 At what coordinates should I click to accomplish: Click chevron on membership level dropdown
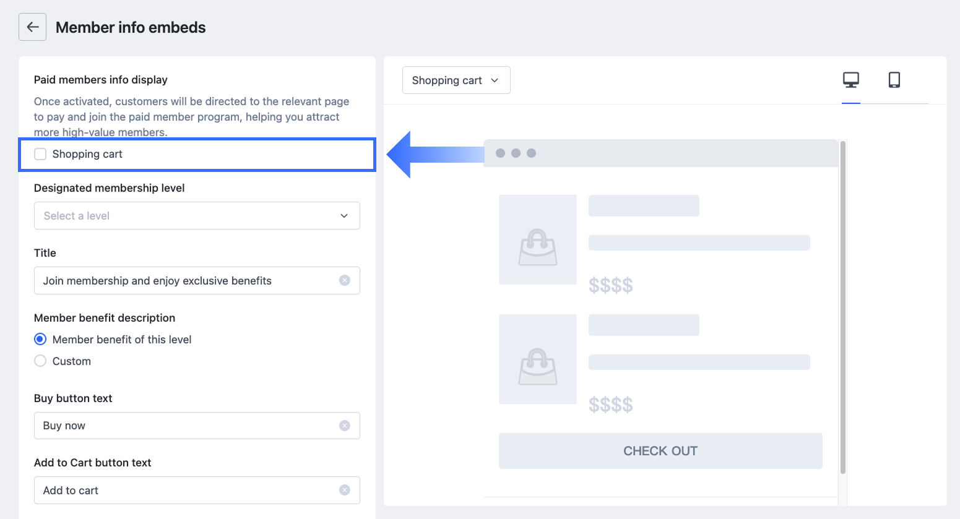tap(344, 216)
